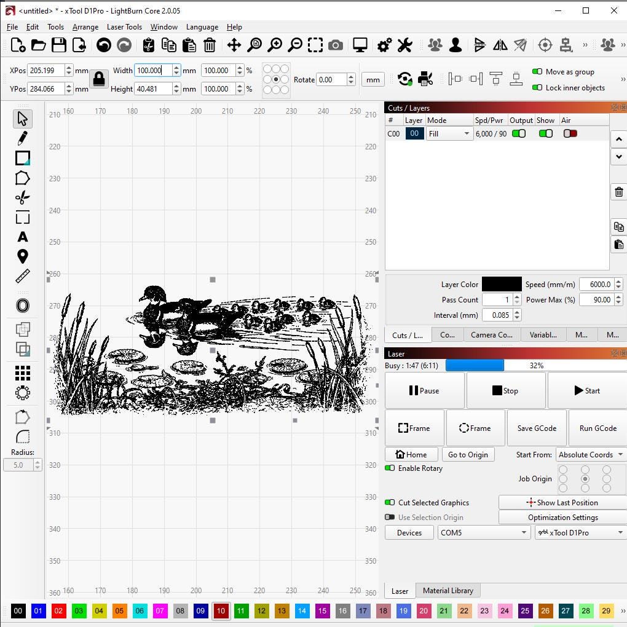Viewport: 627px width, 627px height.
Task: Click the Pan/move view arrows icon
Action: point(234,45)
